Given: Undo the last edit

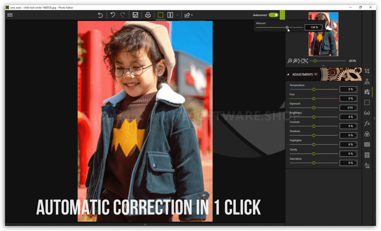Looking at the screenshot, I should click(x=113, y=15).
